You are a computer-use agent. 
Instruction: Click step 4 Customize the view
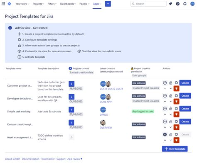tap(44, 51)
